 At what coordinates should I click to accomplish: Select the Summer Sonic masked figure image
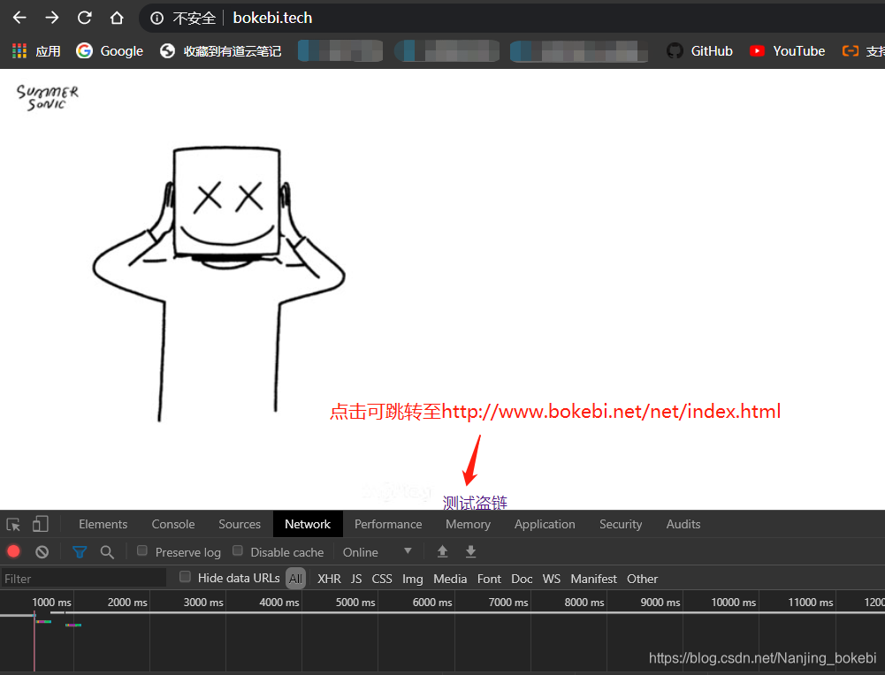click(218, 283)
